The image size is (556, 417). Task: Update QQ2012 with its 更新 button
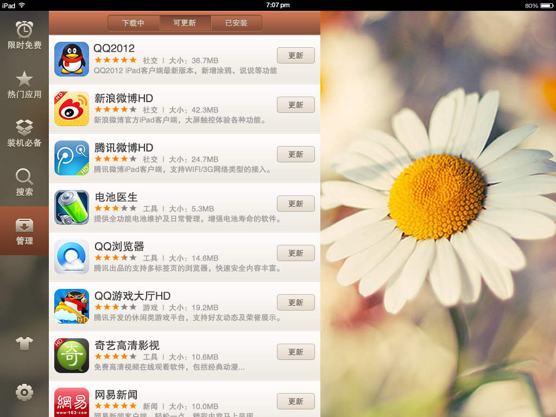296,55
